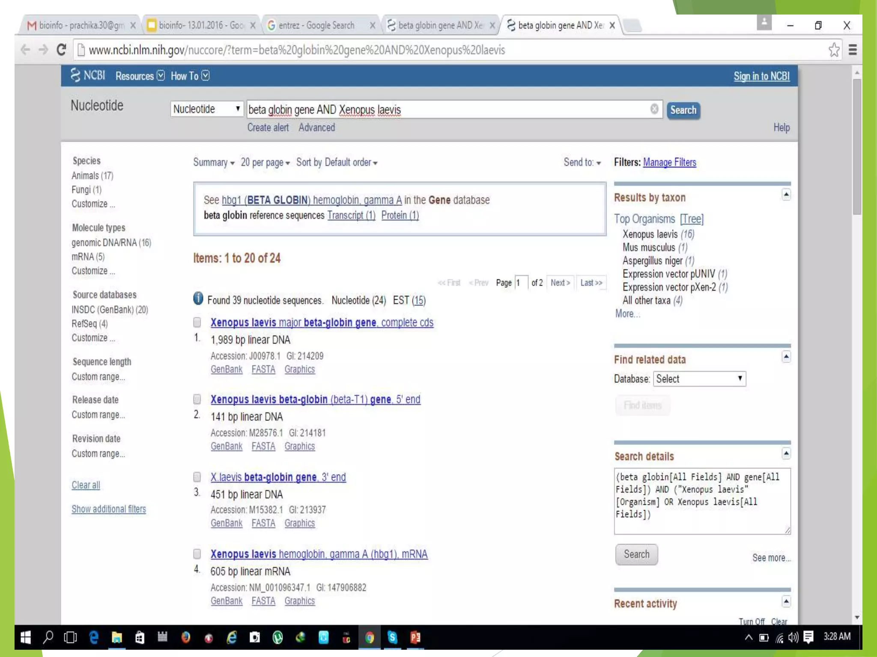
Task: Collapse the Search details panel arrow
Action: [x=786, y=453]
